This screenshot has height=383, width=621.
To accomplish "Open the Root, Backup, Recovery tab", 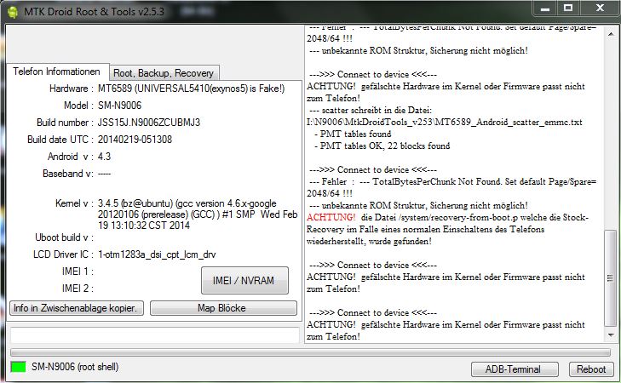I will (164, 73).
